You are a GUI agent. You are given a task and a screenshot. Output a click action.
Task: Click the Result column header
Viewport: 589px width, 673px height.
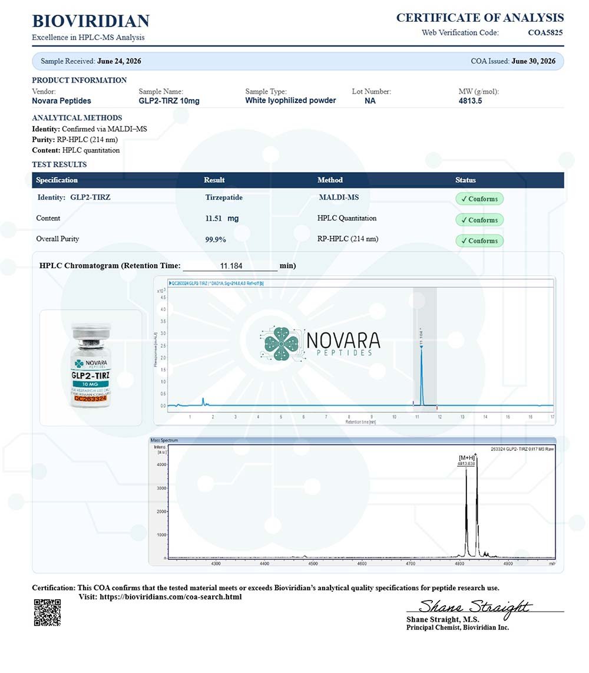click(x=214, y=180)
